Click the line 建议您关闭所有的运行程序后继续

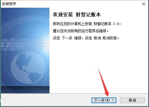pyautogui.click(x=81, y=31)
